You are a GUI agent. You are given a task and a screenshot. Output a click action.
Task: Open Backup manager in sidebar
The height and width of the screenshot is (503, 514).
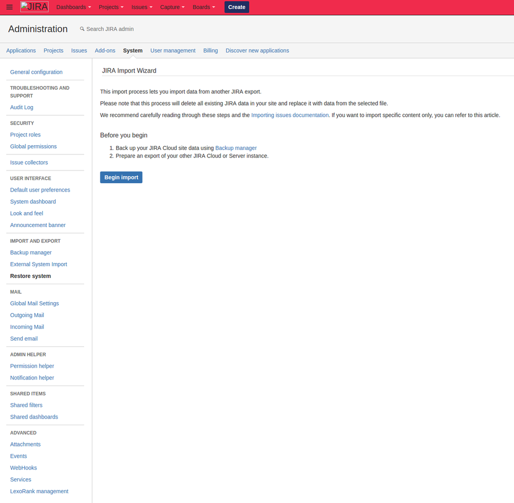click(31, 252)
